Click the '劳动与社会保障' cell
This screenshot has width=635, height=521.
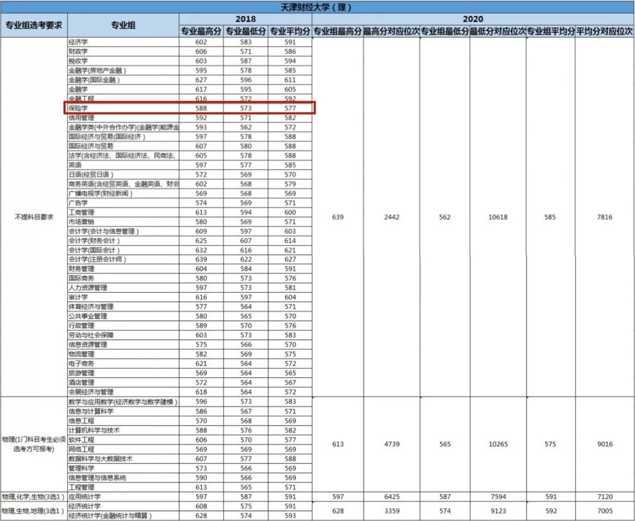pos(123,335)
